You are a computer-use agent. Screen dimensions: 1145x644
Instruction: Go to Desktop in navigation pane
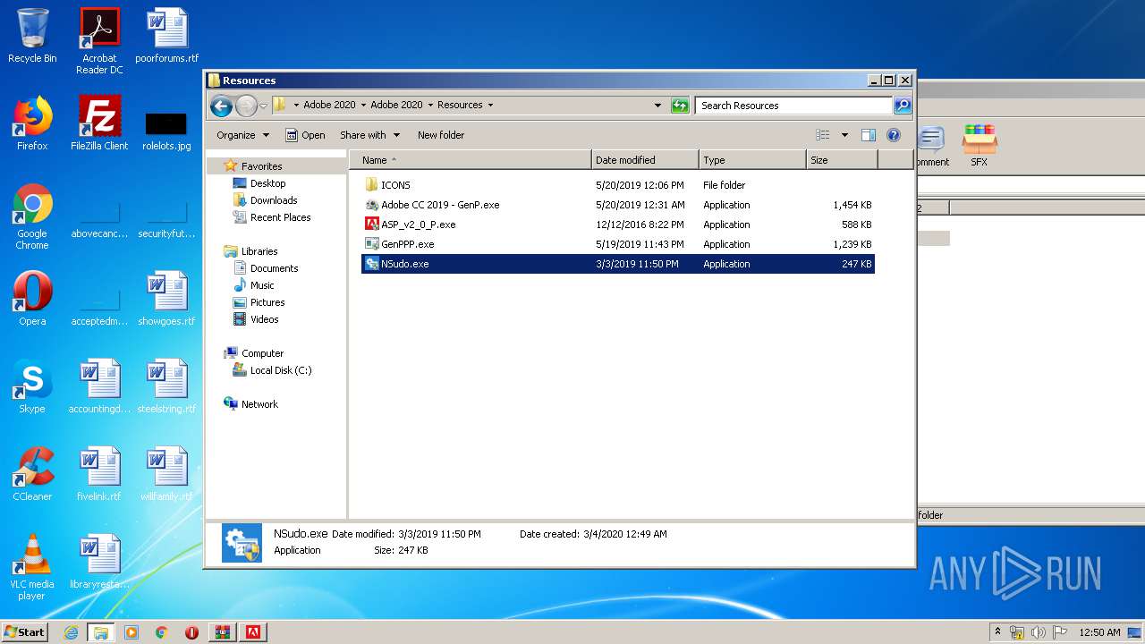[x=267, y=183]
